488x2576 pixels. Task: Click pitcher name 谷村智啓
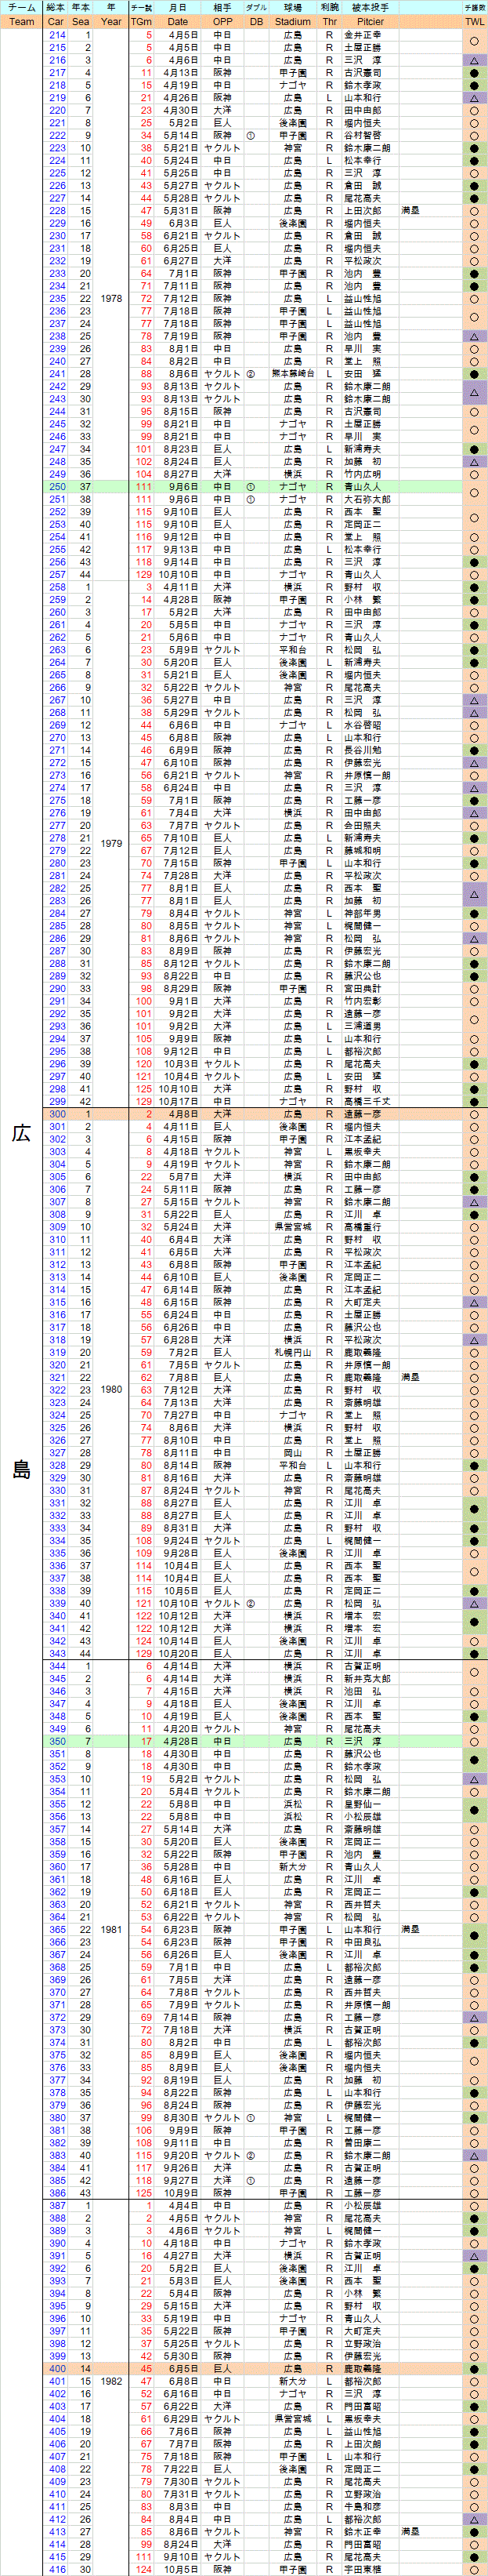click(x=362, y=135)
